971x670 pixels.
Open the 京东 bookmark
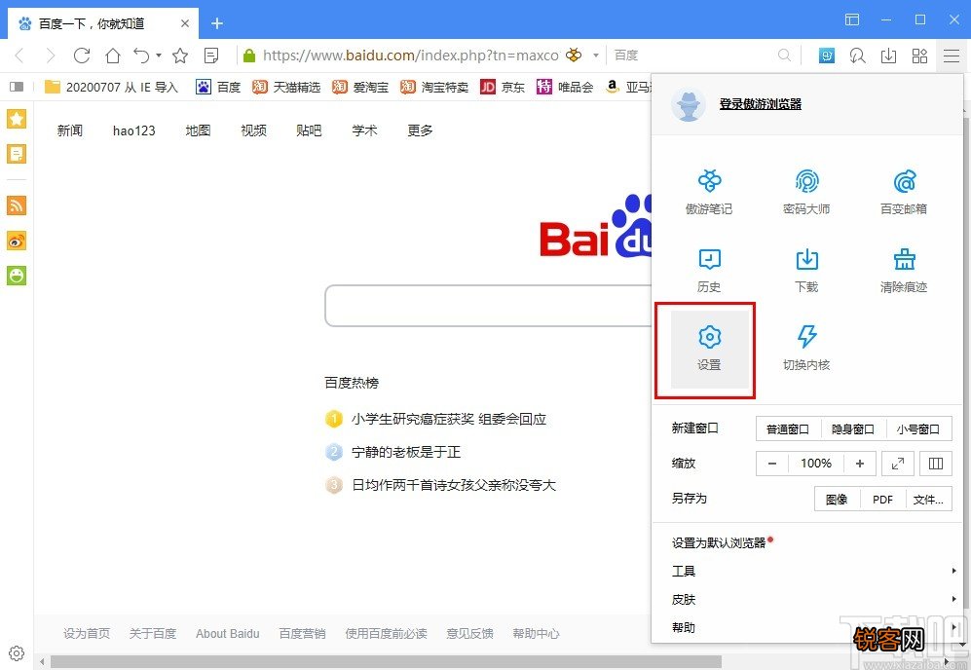[503, 87]
